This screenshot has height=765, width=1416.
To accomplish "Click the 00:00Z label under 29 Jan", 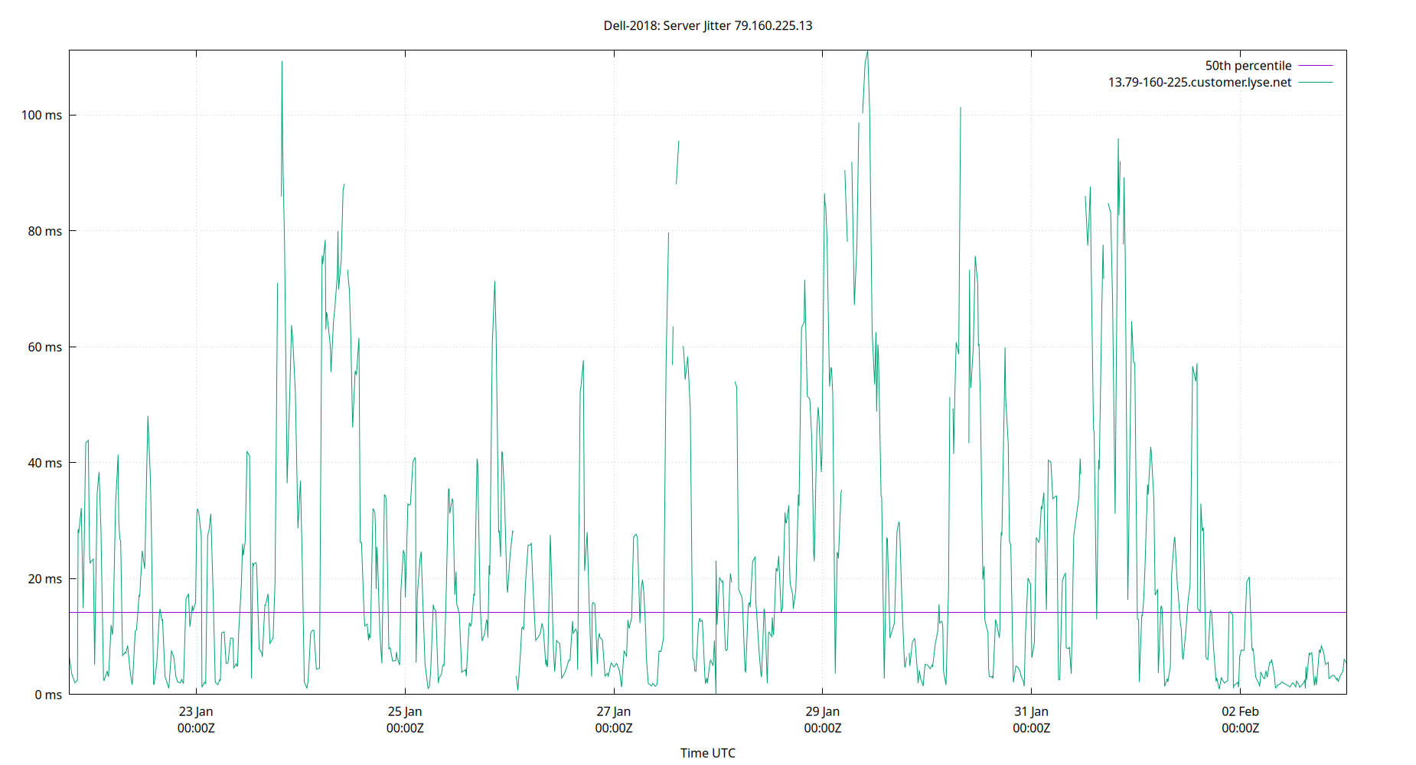I will pos(822,728).
